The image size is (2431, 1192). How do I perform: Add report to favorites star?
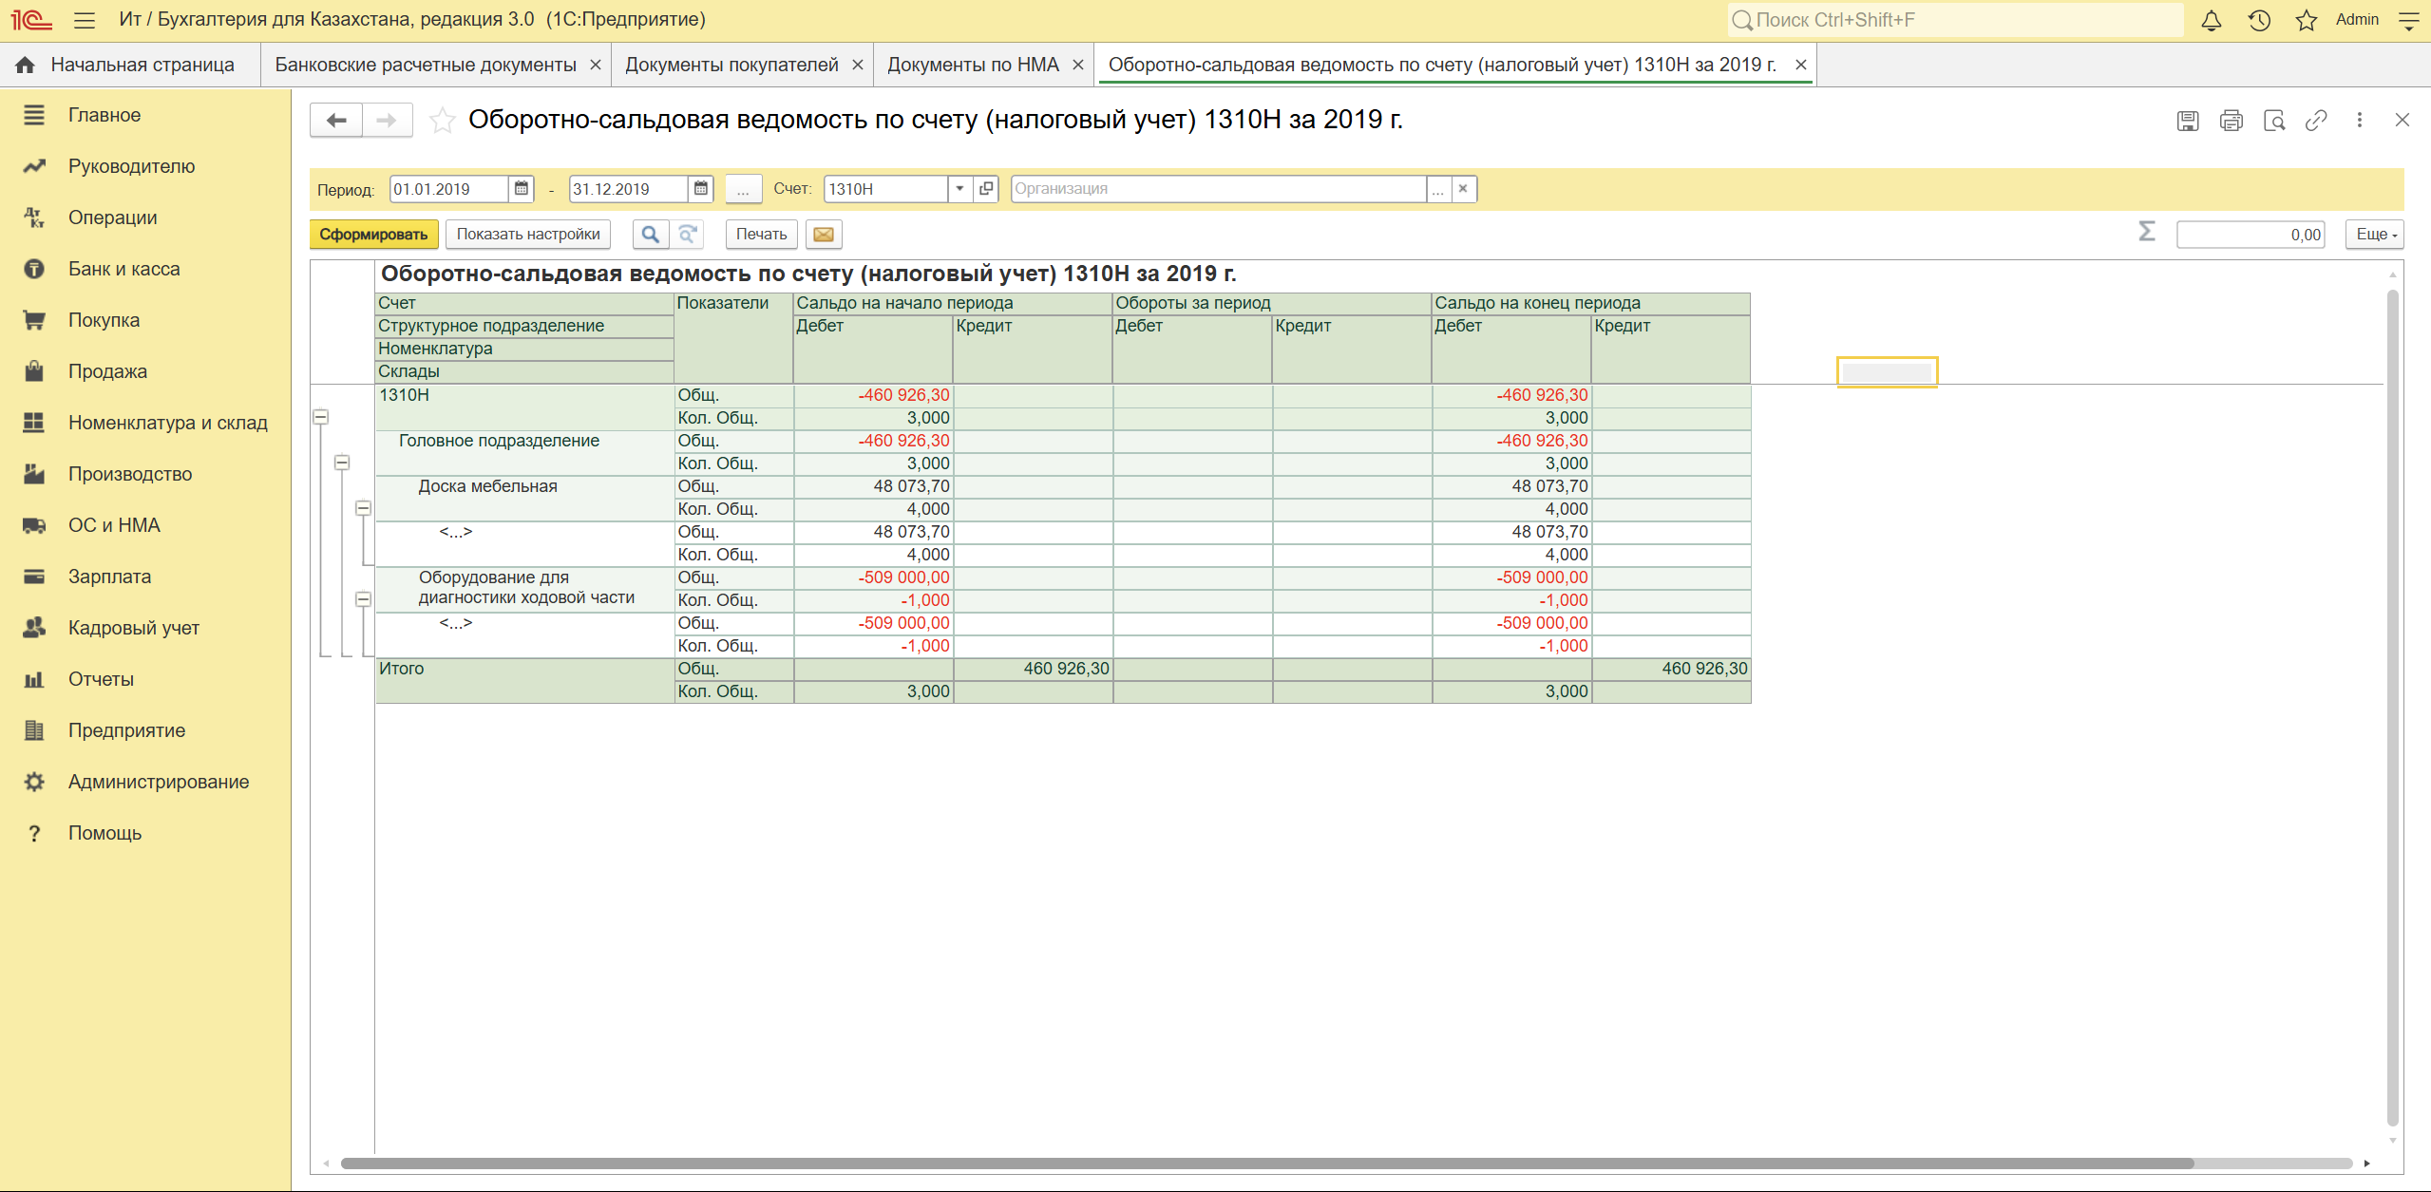click(442, 120)
